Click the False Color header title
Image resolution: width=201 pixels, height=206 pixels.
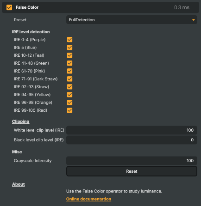click(27, 7)
